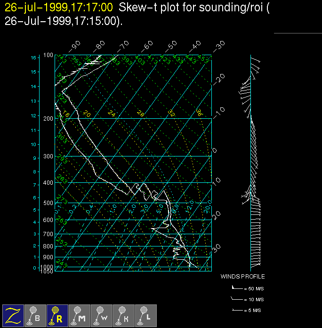This screenshot has height=328, width=322.
Task: Click the 1000 pressure level label
Action: (x=48, y=267)
